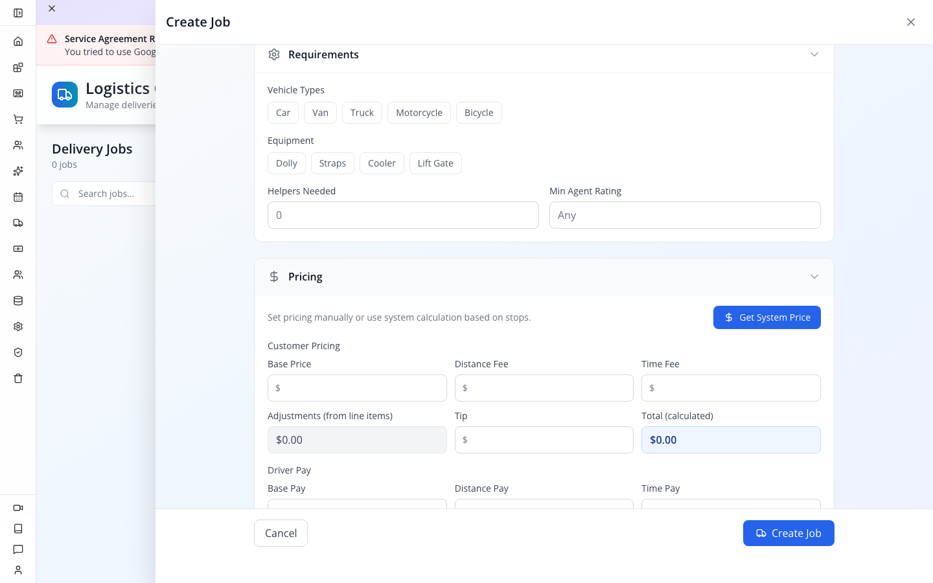Image resolution: width=933 pixels, height=583 pixels.
Task: Focus the Helpers Needed field
Action: pos(403,215)
